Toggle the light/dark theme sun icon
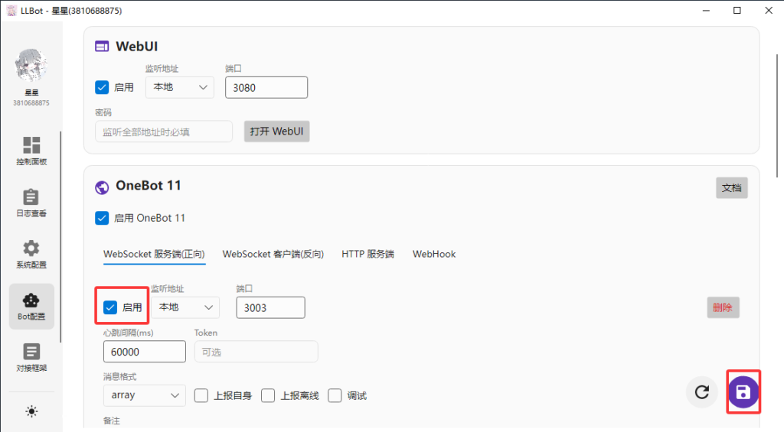 pos(31,411)
